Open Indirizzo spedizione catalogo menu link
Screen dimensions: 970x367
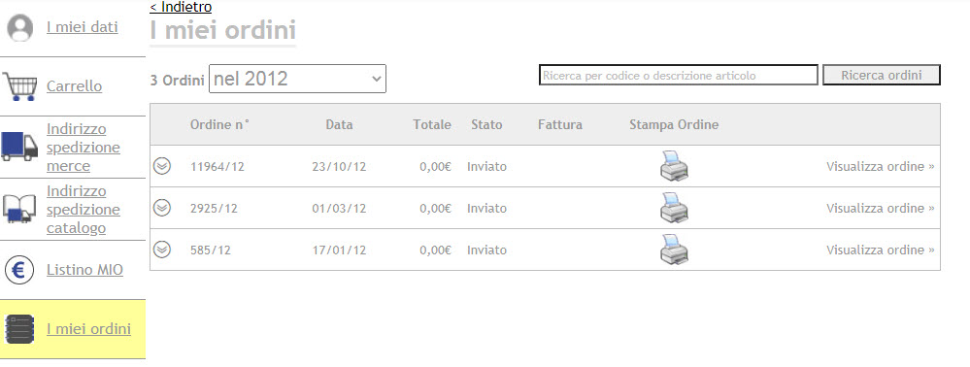pyautogui.click(x=84, y=209)
